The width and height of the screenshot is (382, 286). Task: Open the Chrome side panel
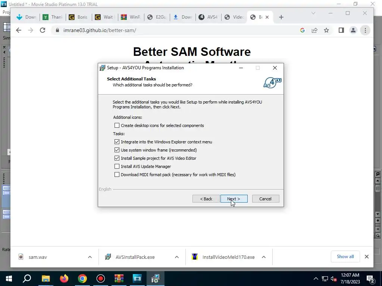(x=341, y=30)
